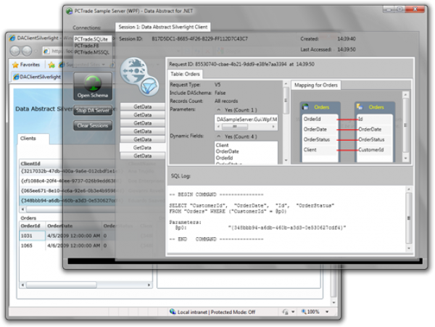Screen dimensions: 435x327
Task: Open the Session 1: Data Abstract Silverlight Client tab
Action: click(x=163, y=27)
